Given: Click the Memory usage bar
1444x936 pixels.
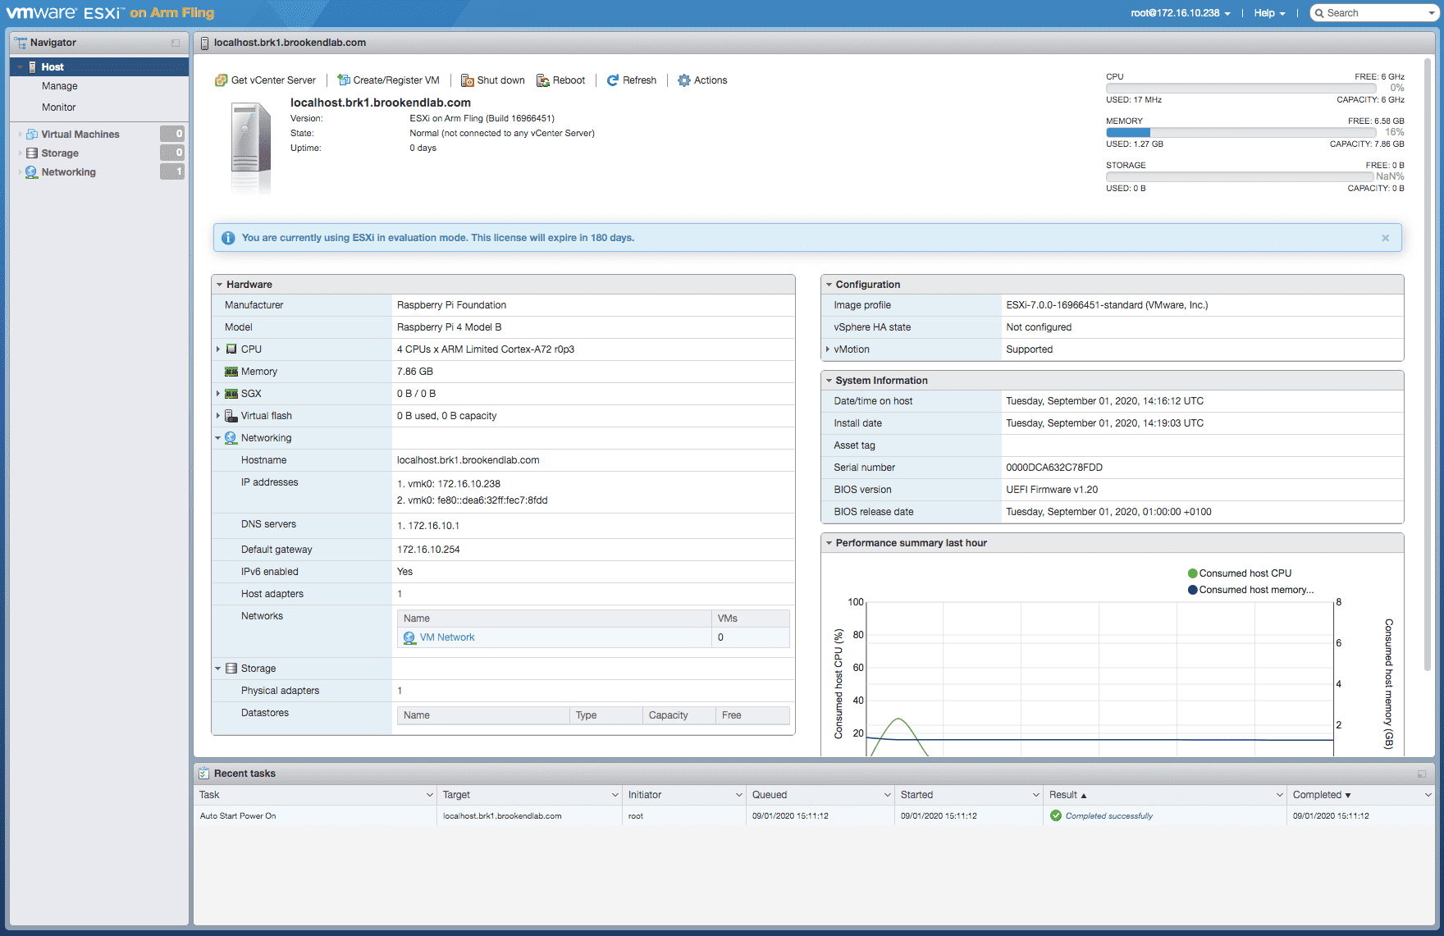Looking at the screenshot, I should (1240, 133).
